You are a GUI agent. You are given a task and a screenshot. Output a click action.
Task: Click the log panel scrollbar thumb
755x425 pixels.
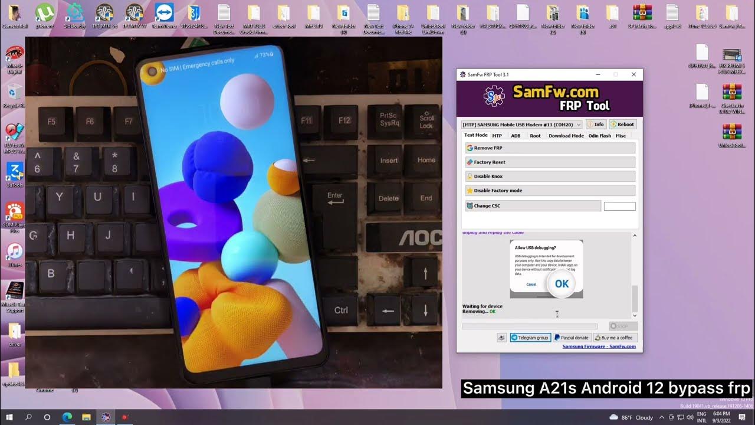pyautogui.click(x=635, y=298)
